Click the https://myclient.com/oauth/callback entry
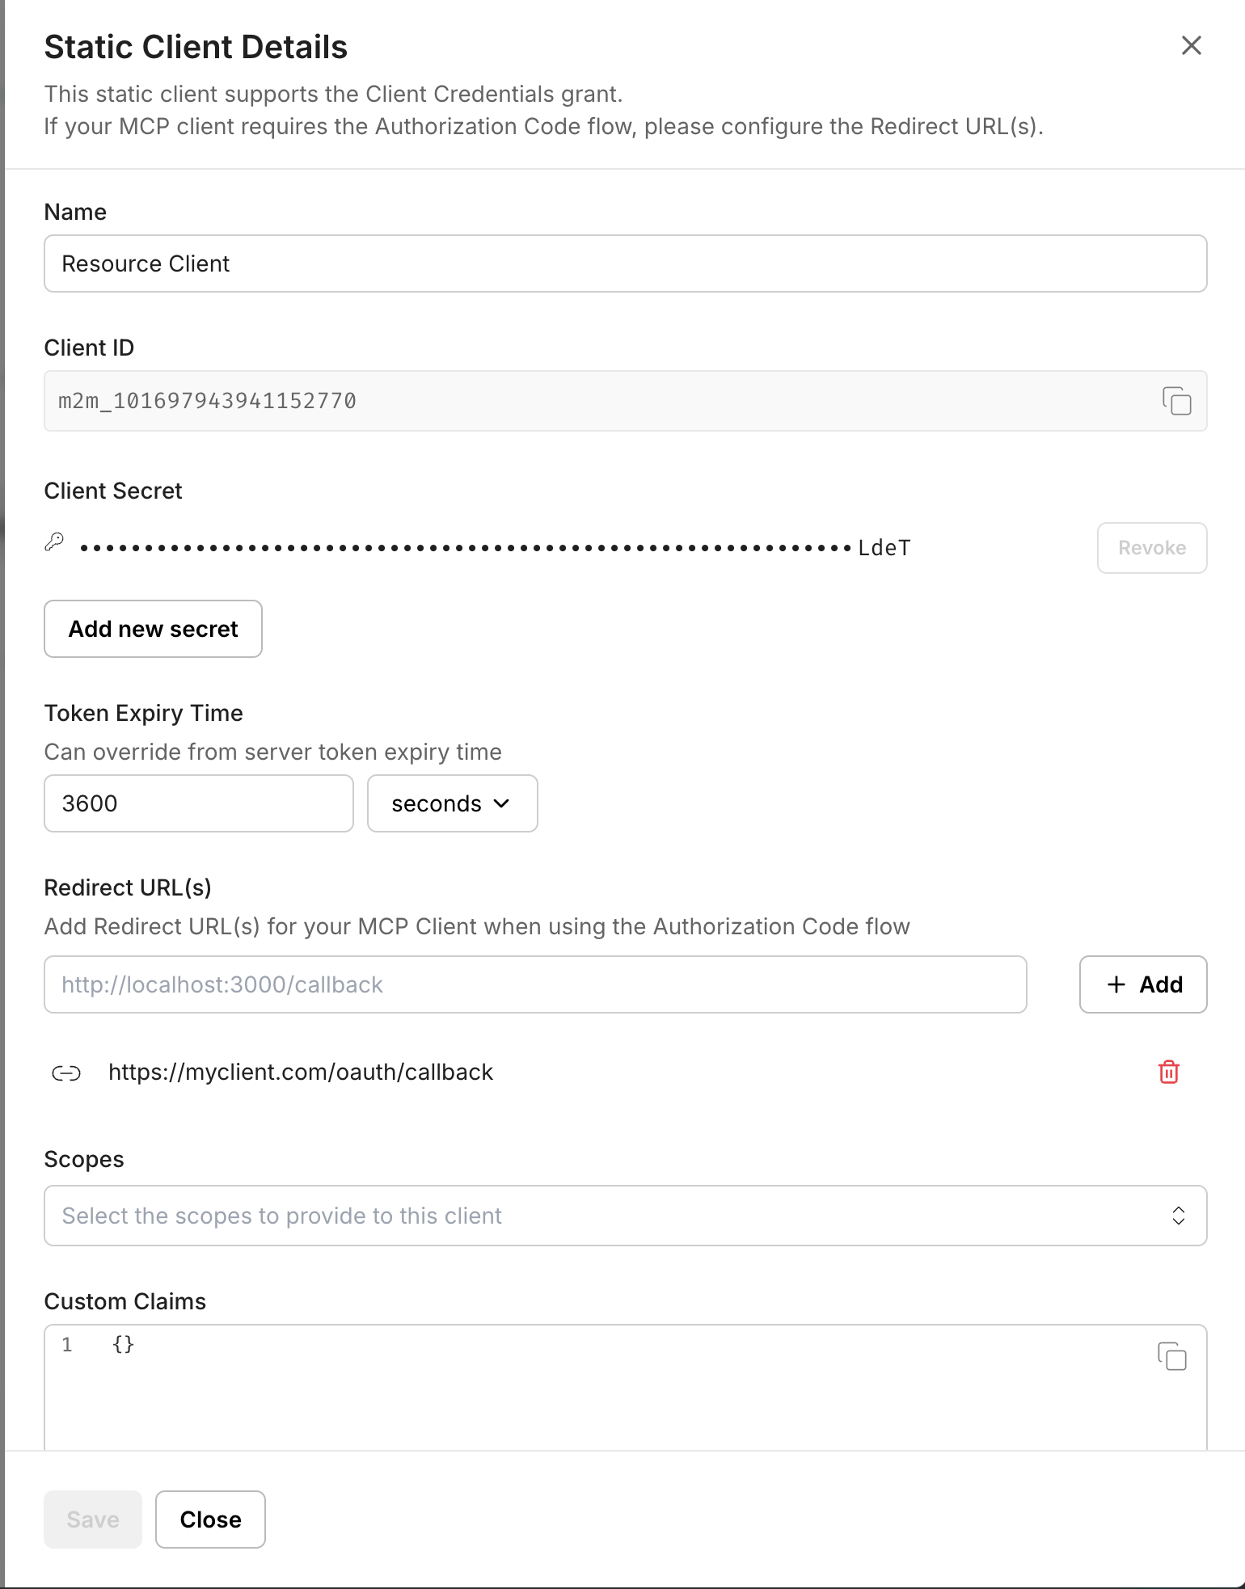1245x1589 pixels. 301,1073
